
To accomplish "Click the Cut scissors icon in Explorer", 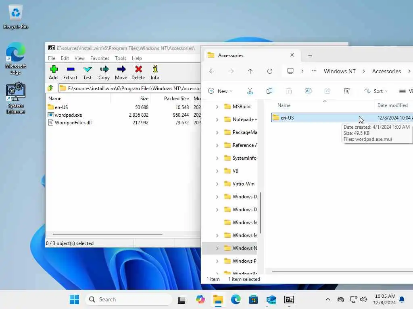I will (x=250, y=91).
